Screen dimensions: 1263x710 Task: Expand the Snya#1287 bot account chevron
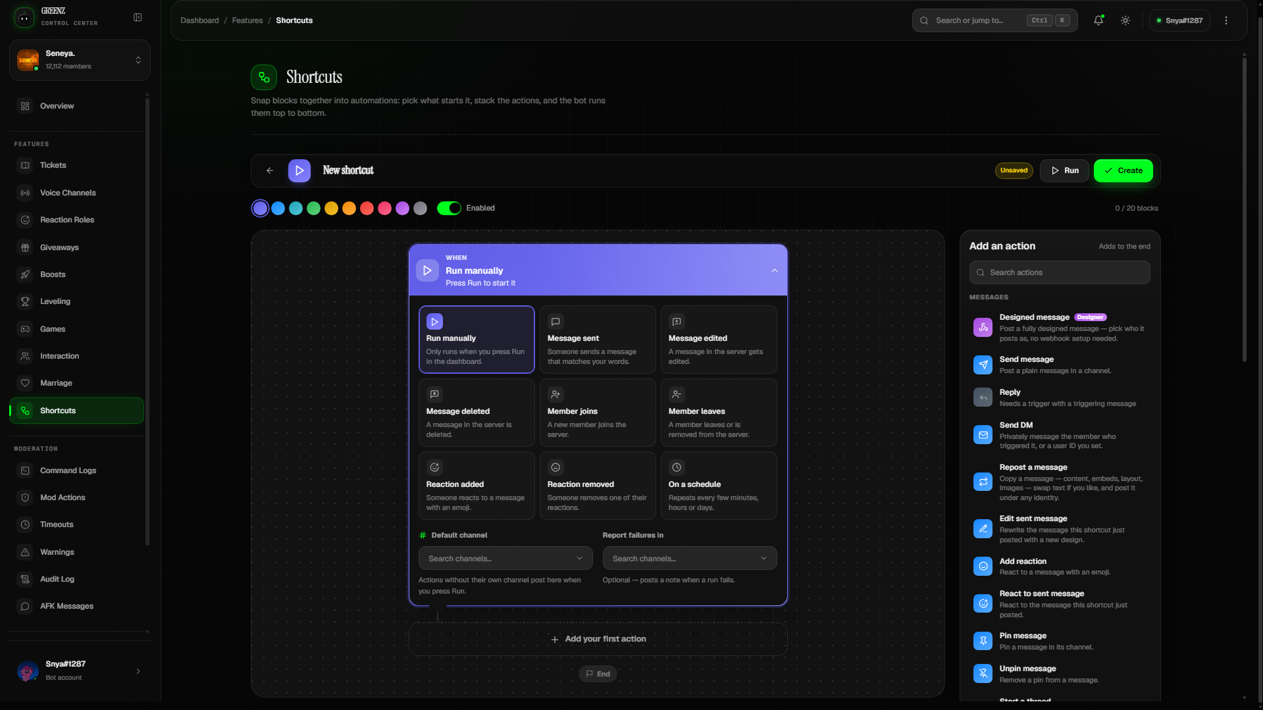point(138,671)
